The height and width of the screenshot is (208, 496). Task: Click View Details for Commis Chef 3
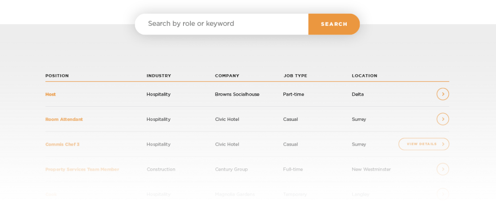point(424,144)
